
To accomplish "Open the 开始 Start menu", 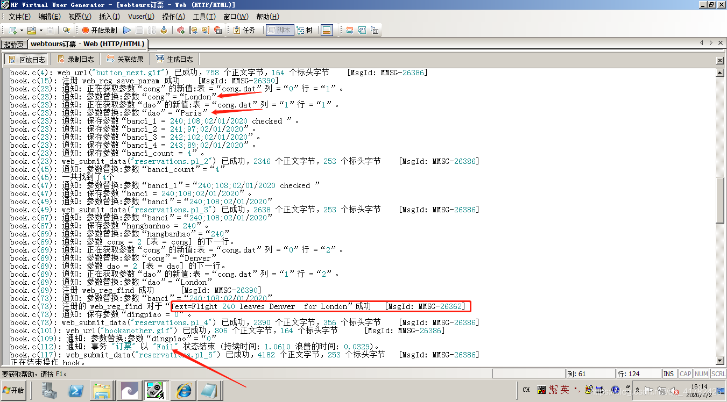I will click(x=13, y=390).
